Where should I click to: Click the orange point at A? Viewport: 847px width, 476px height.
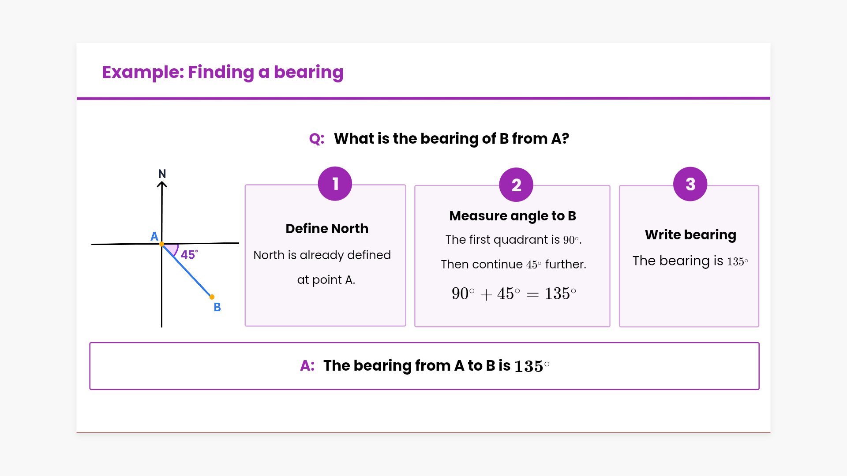click(x=162, y=244)
